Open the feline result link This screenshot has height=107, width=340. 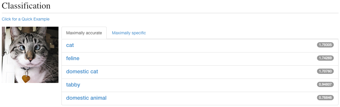pyautogui.click(x=73, y=58)
